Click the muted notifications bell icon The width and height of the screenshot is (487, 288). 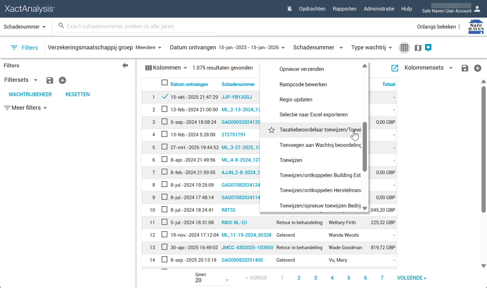point(290,9)
